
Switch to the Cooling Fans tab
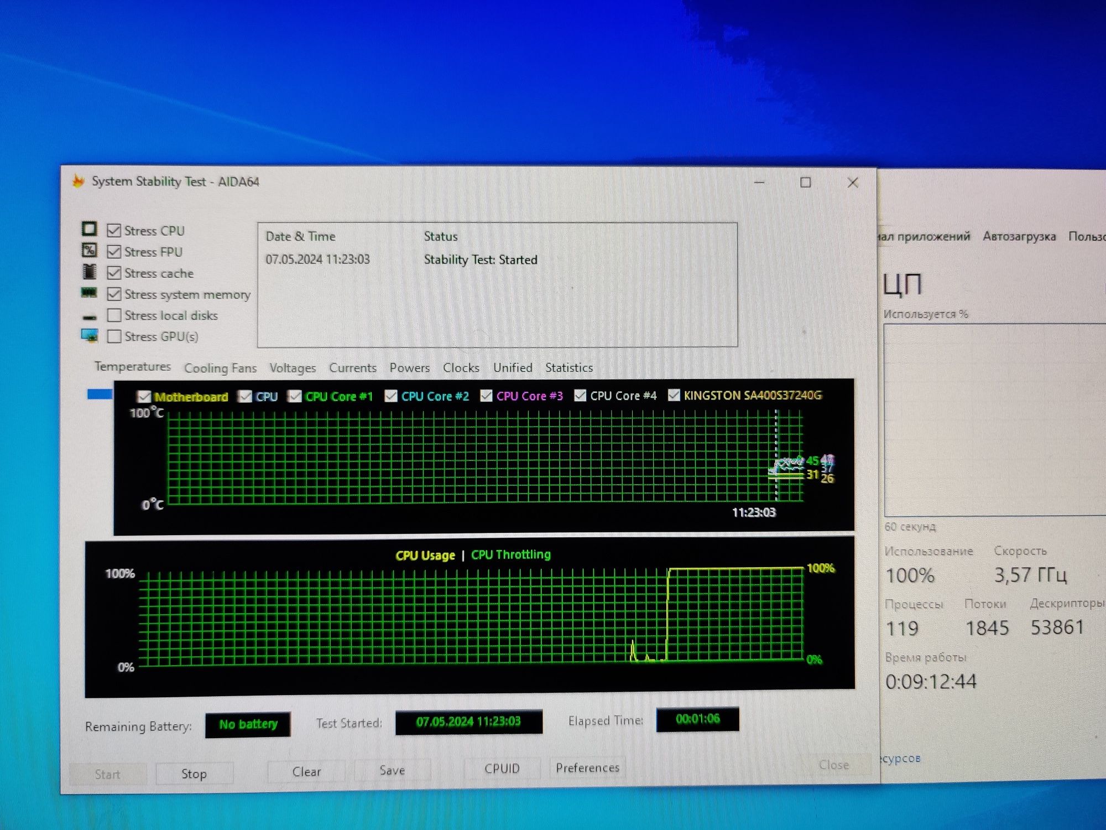coord(220,368)
